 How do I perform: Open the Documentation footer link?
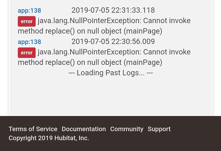tap(84, 129)
